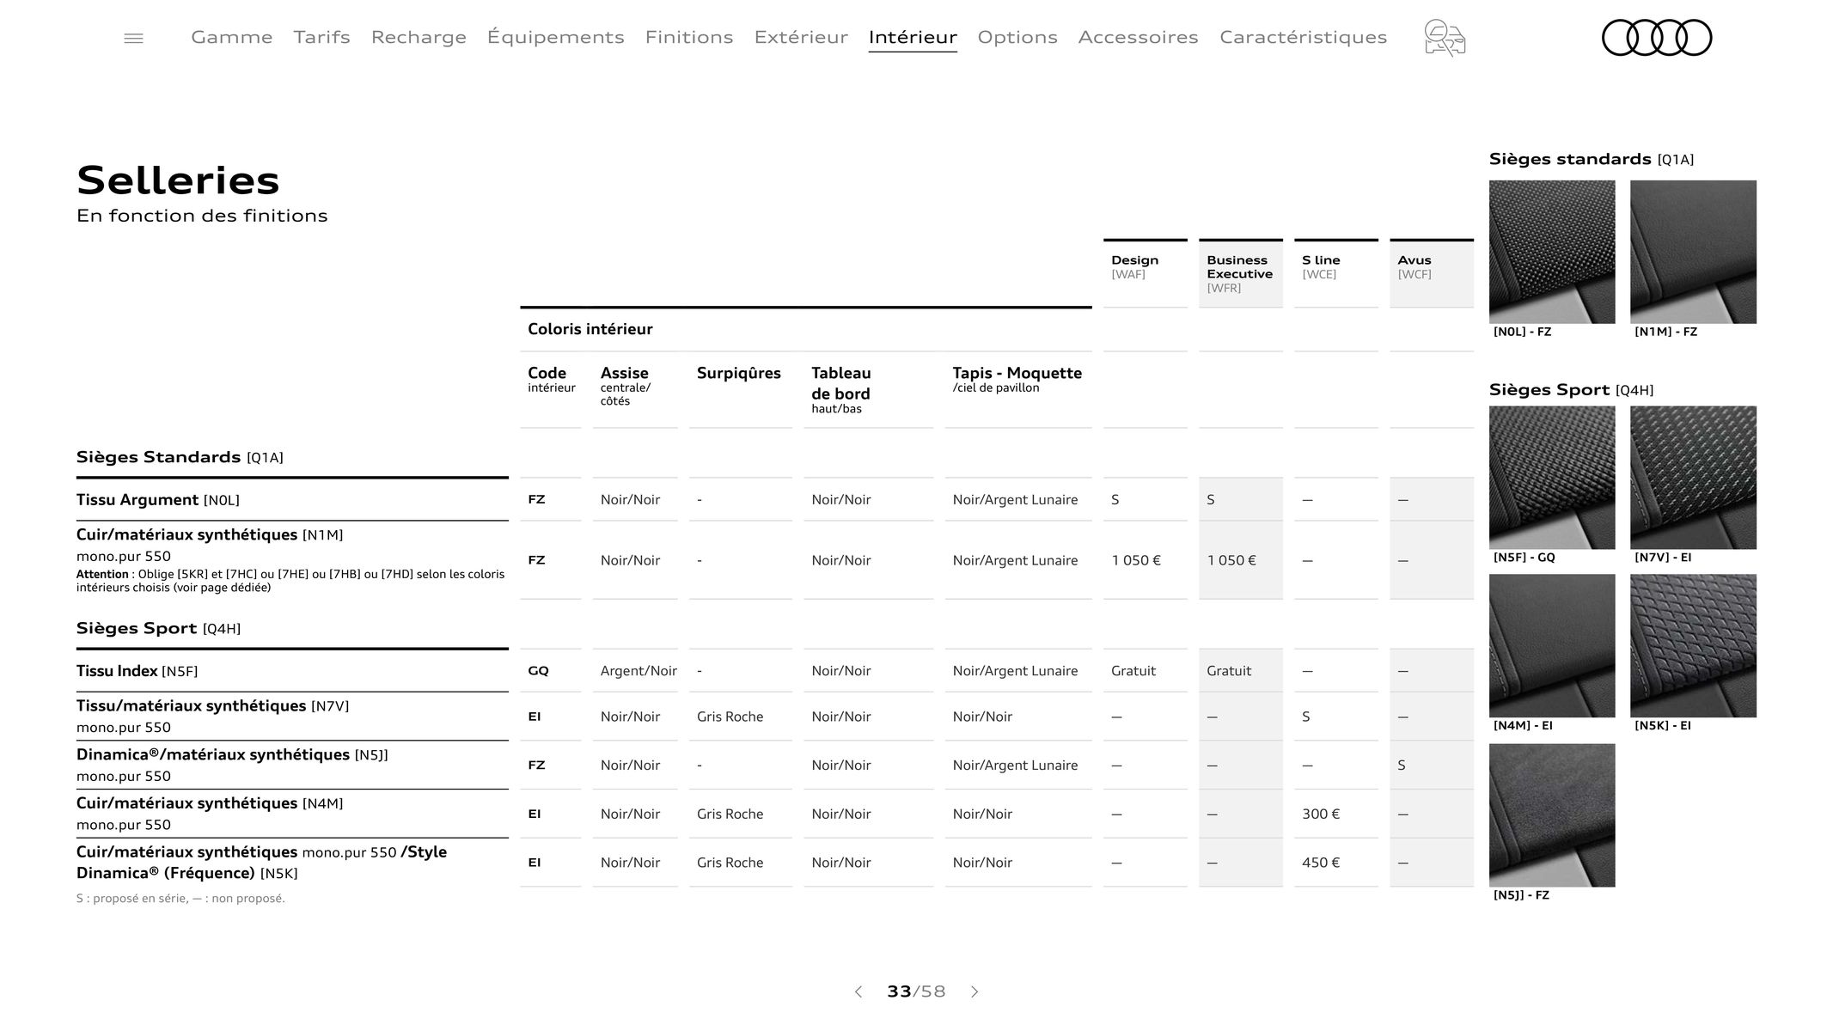Image resolution: width=1833 pixels, height=1031 pixels.
Task: Click the Sièges Sport [Q4H] table section
Action: click(x=158, y=628)
